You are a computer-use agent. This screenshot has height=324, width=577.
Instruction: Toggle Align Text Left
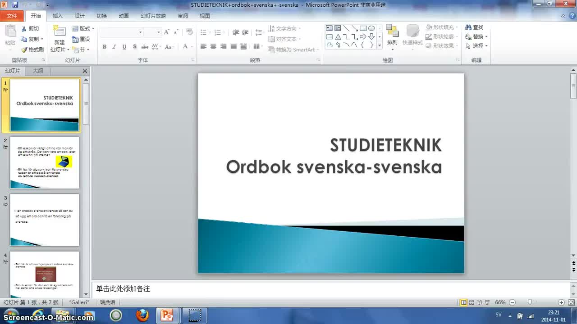pos(203,46)
